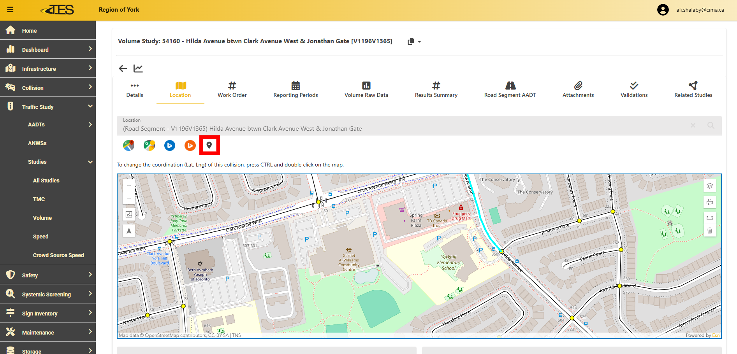Toggle the hamburger sidebar menu
Image resolution: width=737 pixels, height=354 pixels.
[11, 10]
